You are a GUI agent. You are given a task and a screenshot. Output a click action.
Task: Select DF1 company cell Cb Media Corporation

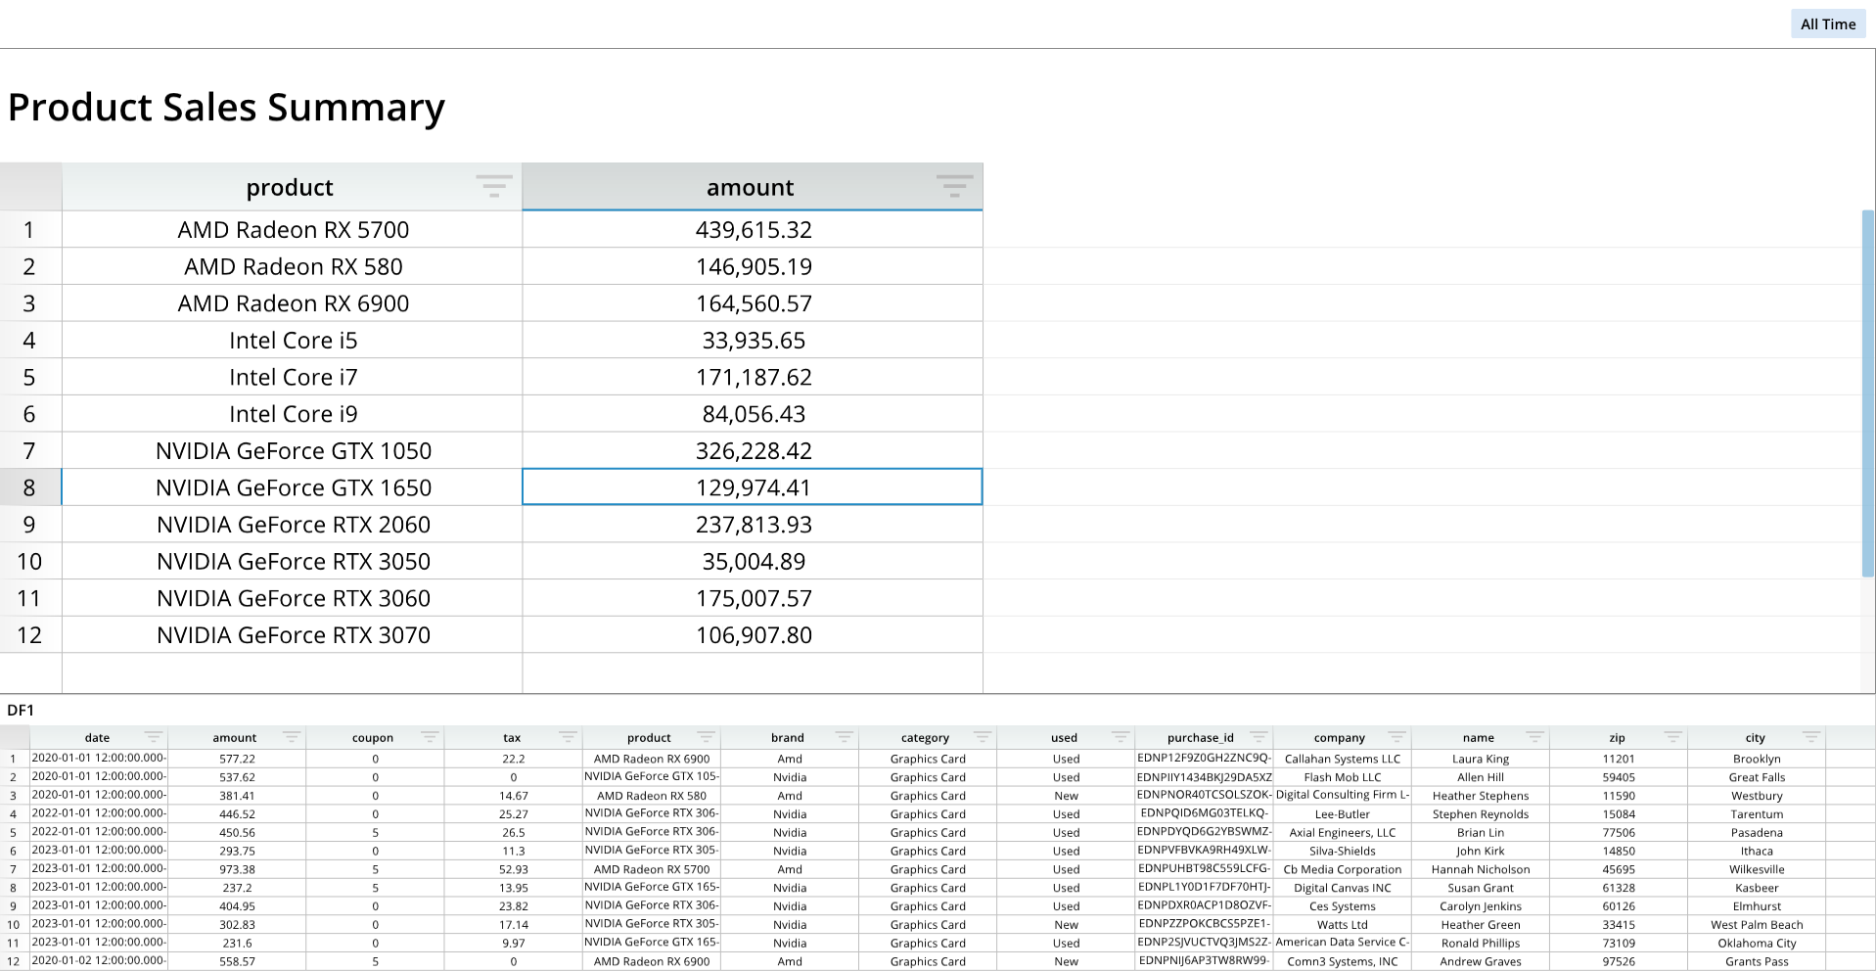1342,869
